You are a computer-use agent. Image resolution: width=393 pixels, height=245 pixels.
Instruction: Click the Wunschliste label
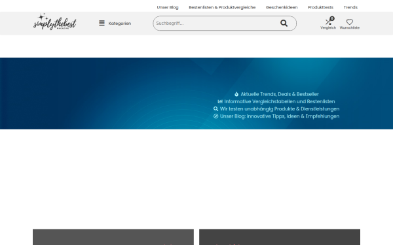[x=350, y=27]
